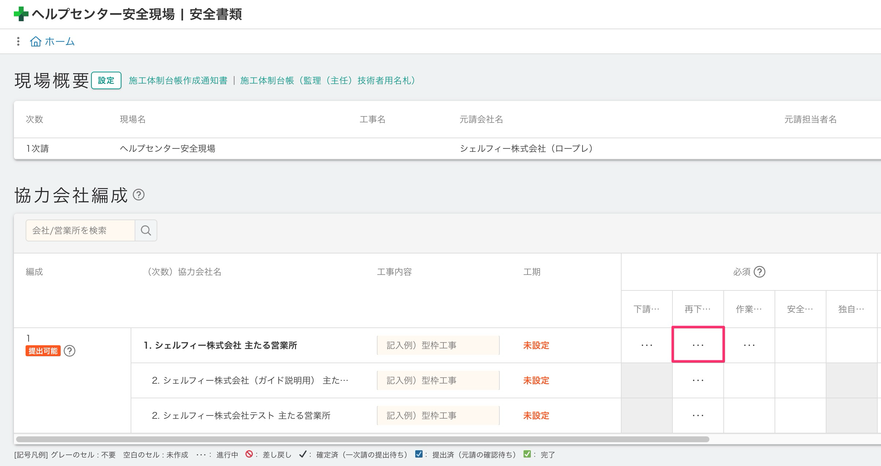The image size is (881, 466).
Task: Open 下請… status cell in first row
Action: pyautogui.click(x=646, y=345)
